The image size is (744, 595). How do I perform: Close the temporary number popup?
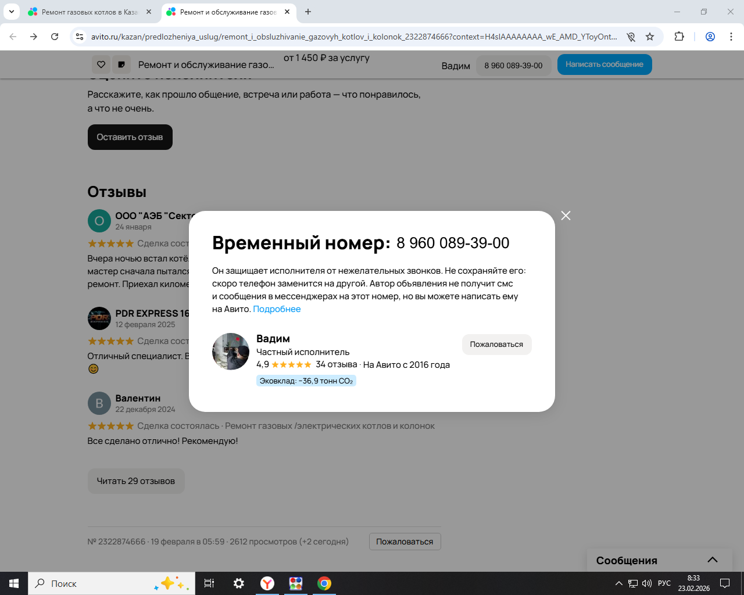tap(566, 216)
